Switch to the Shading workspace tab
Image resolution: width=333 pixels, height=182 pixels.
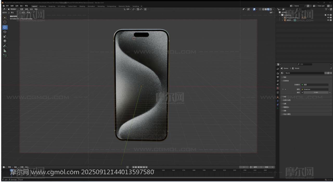pos(82,6)
